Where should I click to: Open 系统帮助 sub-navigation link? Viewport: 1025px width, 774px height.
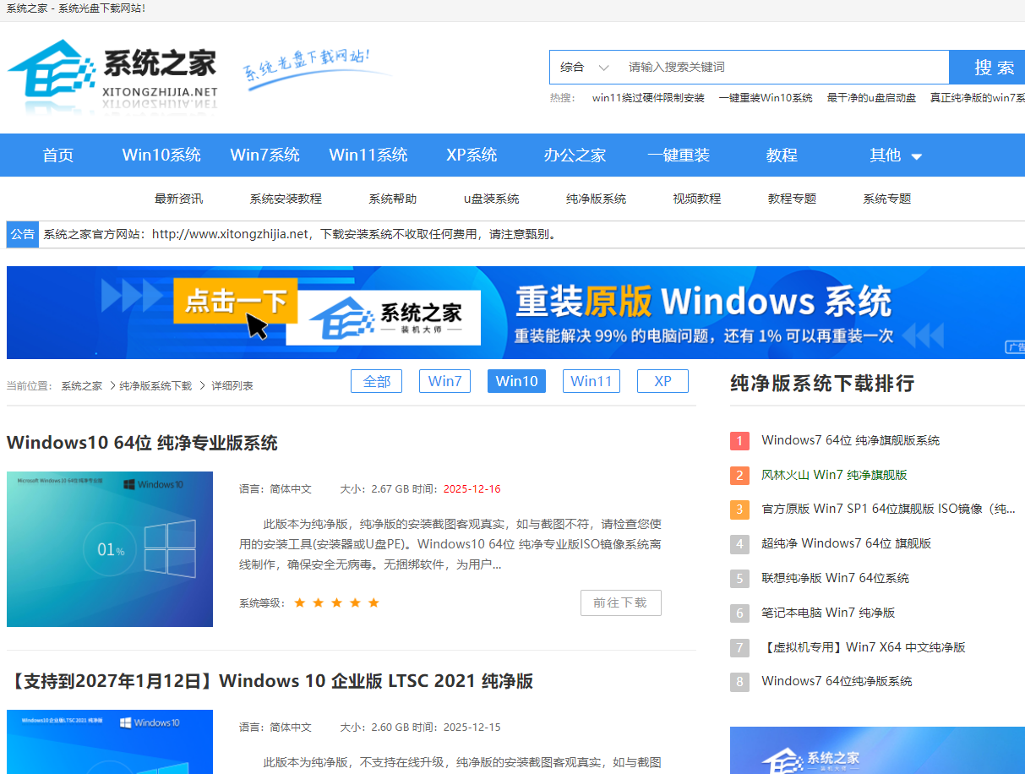[x=393, y=199]
